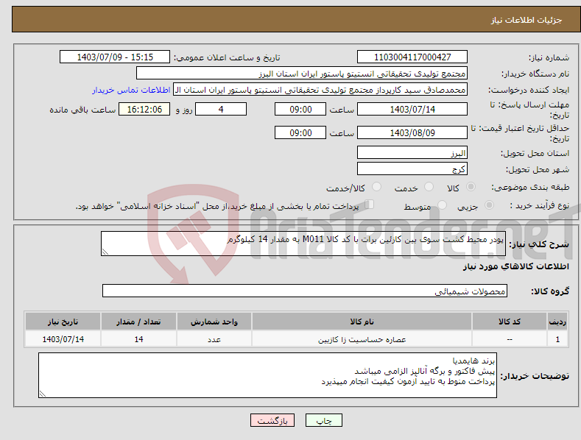
Task: Click the remaining time field 16:12:06
Action: pos(144,109)
